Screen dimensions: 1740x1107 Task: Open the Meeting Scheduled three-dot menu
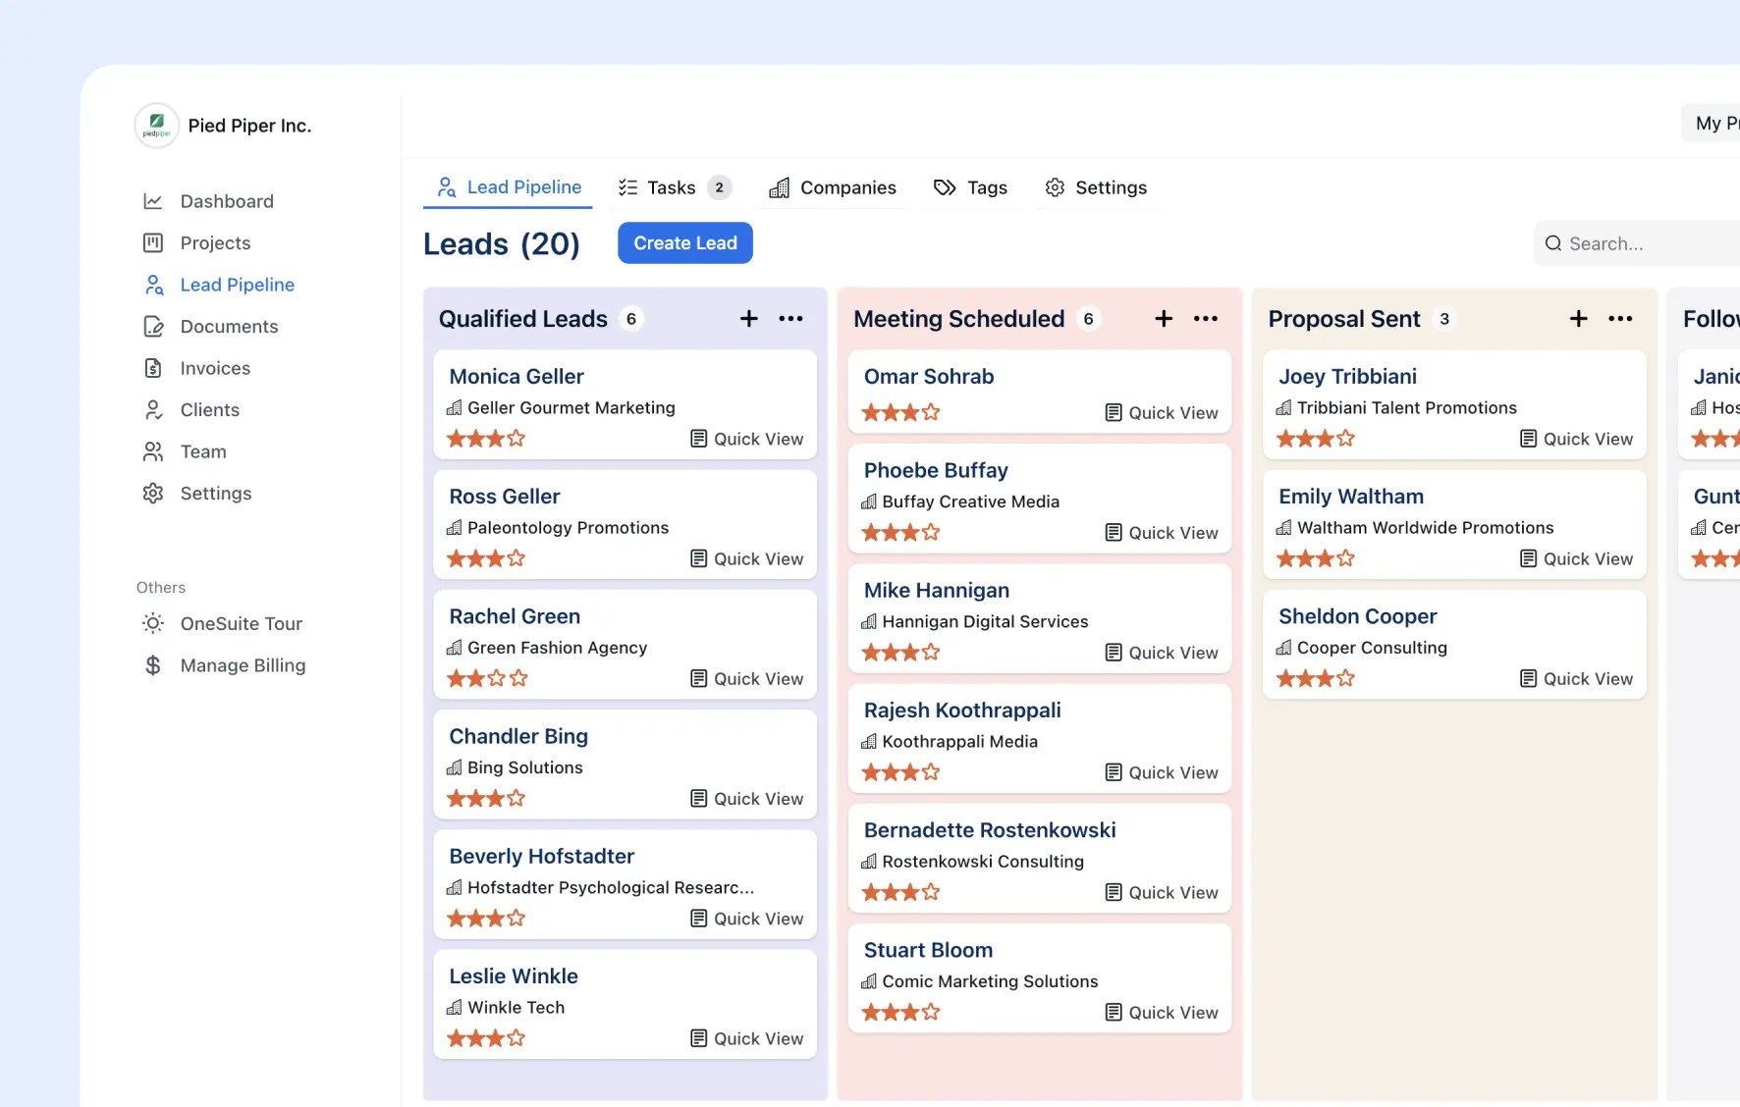pyautogui.click(x=1206, y=318)
